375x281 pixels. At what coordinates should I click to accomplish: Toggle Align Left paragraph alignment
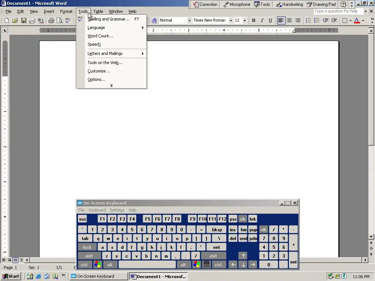point(281,20)
